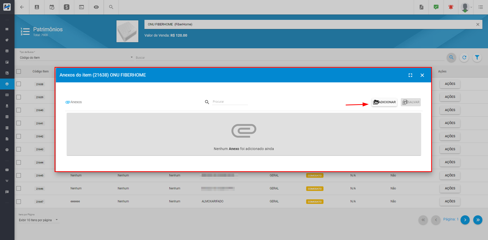The width and height of the screenshot is (488, 240).
Task: Click the SALVAR button in the dialog
Action: pyautogui.click(x=411, y=102)
